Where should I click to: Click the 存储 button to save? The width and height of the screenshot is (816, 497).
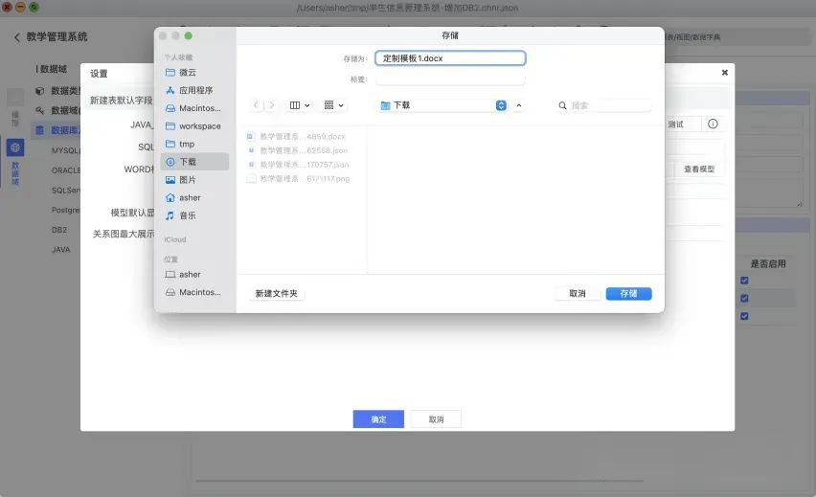tap(628, 294)
